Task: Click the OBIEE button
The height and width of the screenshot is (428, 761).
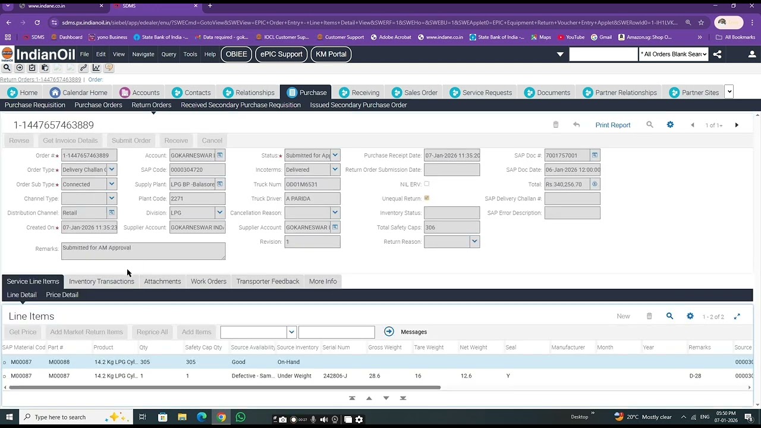Action: [236, 54]
